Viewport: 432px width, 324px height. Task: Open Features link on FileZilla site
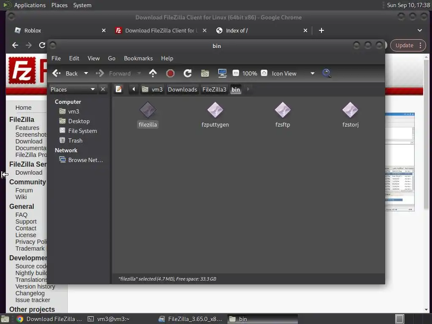(27, 128)
